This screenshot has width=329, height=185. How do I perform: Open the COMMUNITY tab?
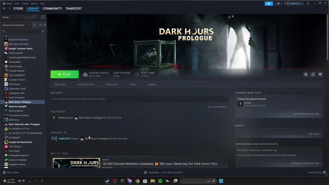tap(52, 8)
